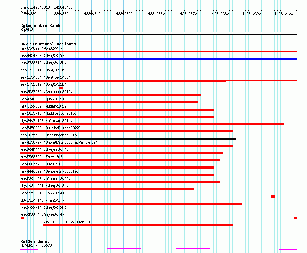Open nsv4740006 (Quan2021) label
Image resolution: width=307 pixels, height=253 pixels.
click(x=42, y=99)
